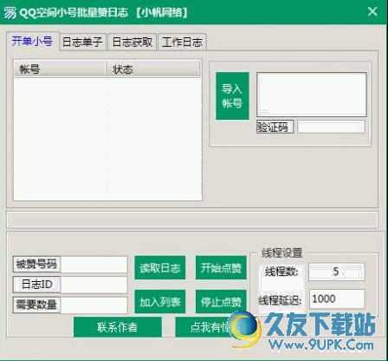Click the 导入帐号 button
This screenshot has width=388, height=361.
pos(232,95)
